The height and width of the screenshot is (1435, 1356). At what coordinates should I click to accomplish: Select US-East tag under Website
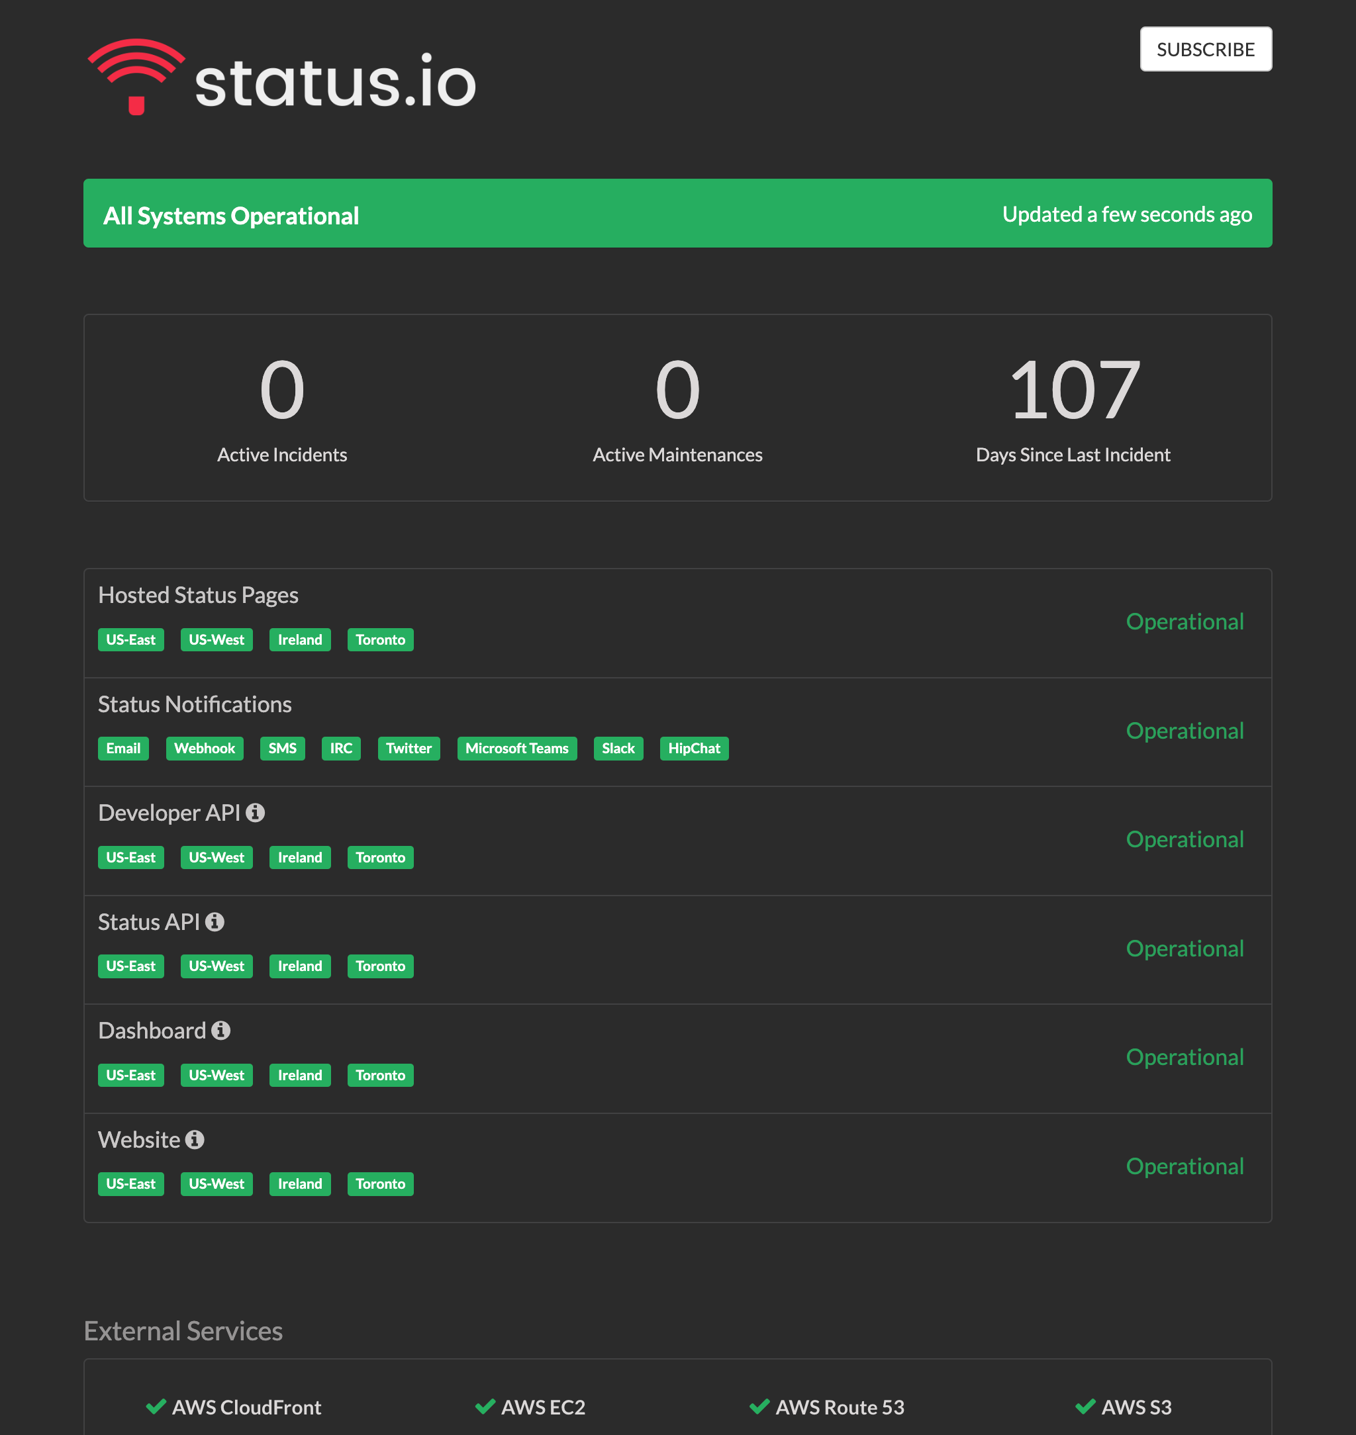131,1183
